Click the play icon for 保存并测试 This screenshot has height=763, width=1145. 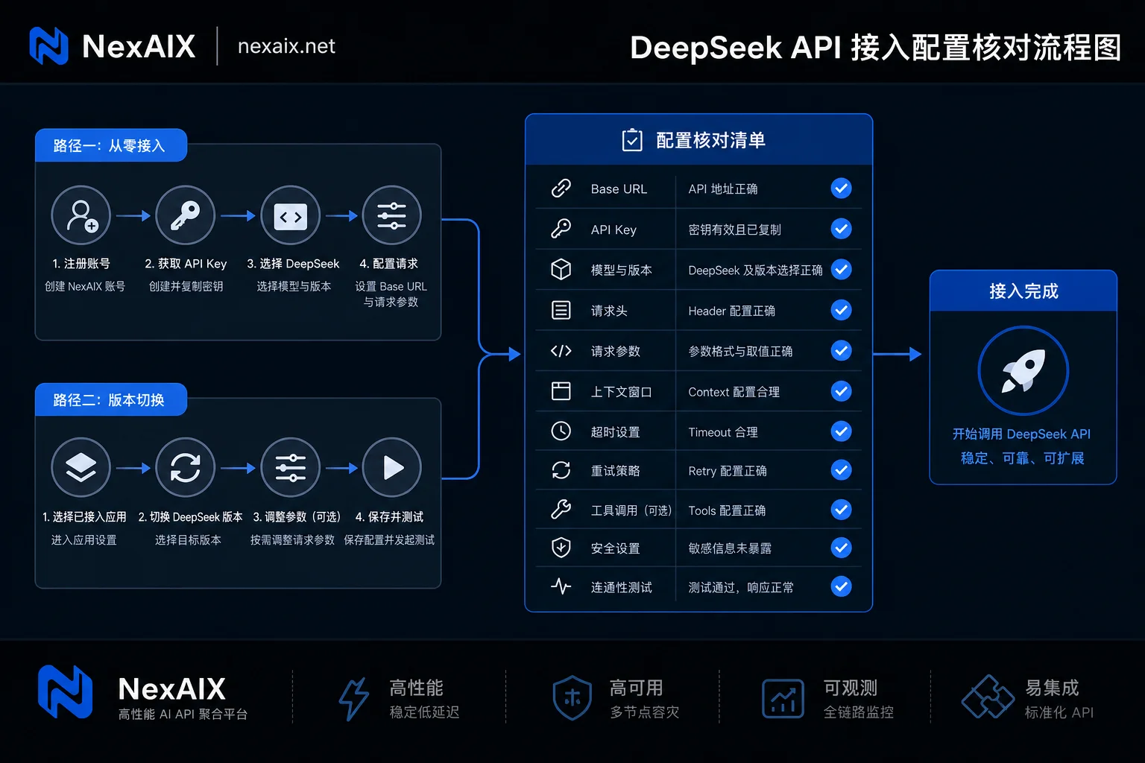(392, 467)
